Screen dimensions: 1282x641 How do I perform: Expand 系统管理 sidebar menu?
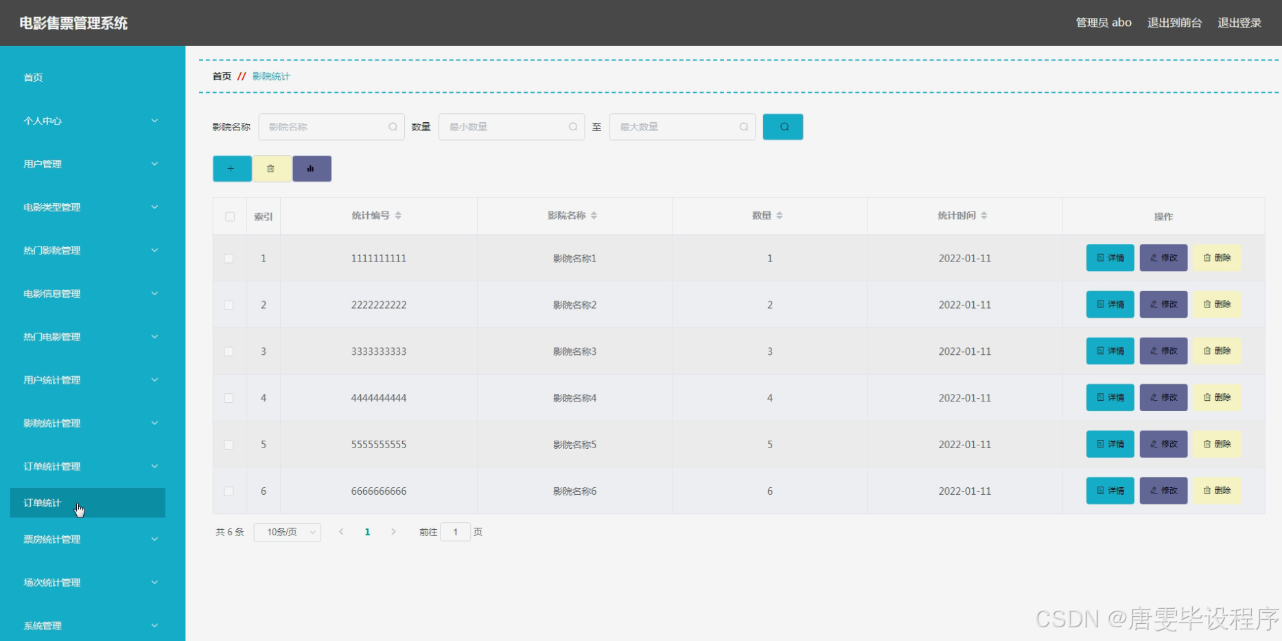pos(88,626)
